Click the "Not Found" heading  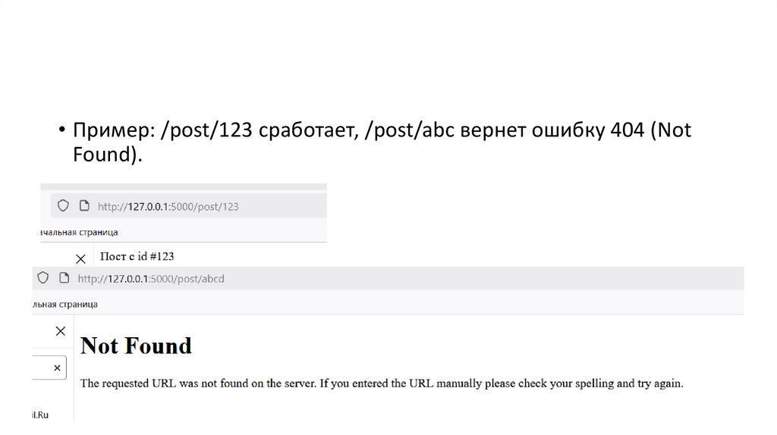click(136, 346)
